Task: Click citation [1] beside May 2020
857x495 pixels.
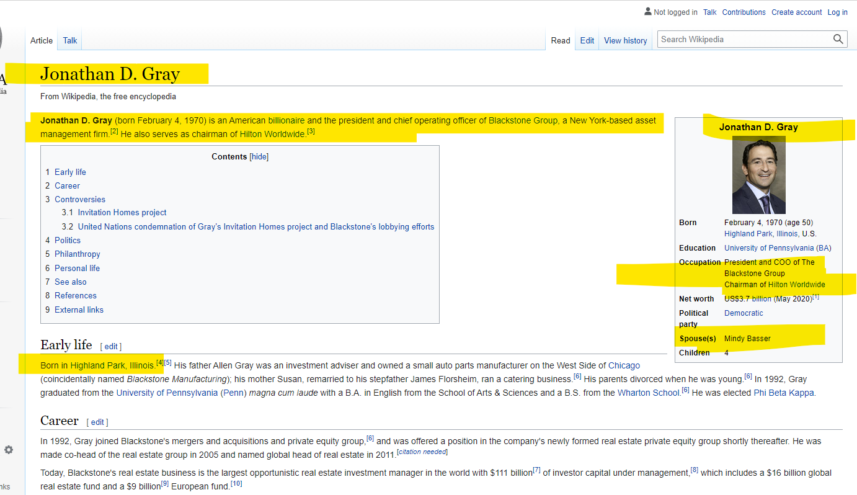Action: coord(816,297)
